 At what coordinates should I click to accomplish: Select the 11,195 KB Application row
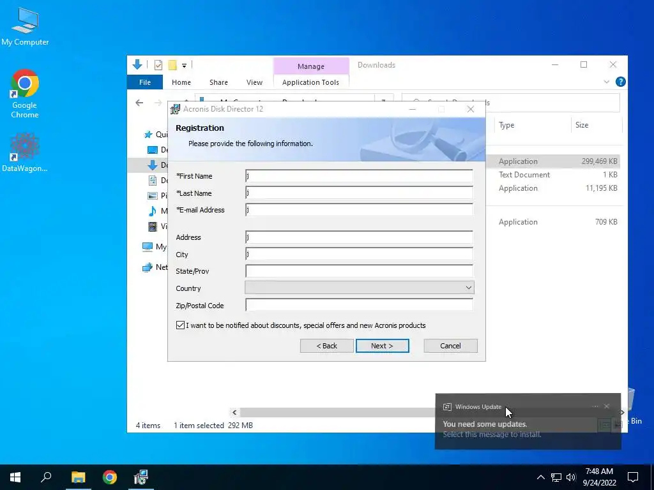[552, 188]
